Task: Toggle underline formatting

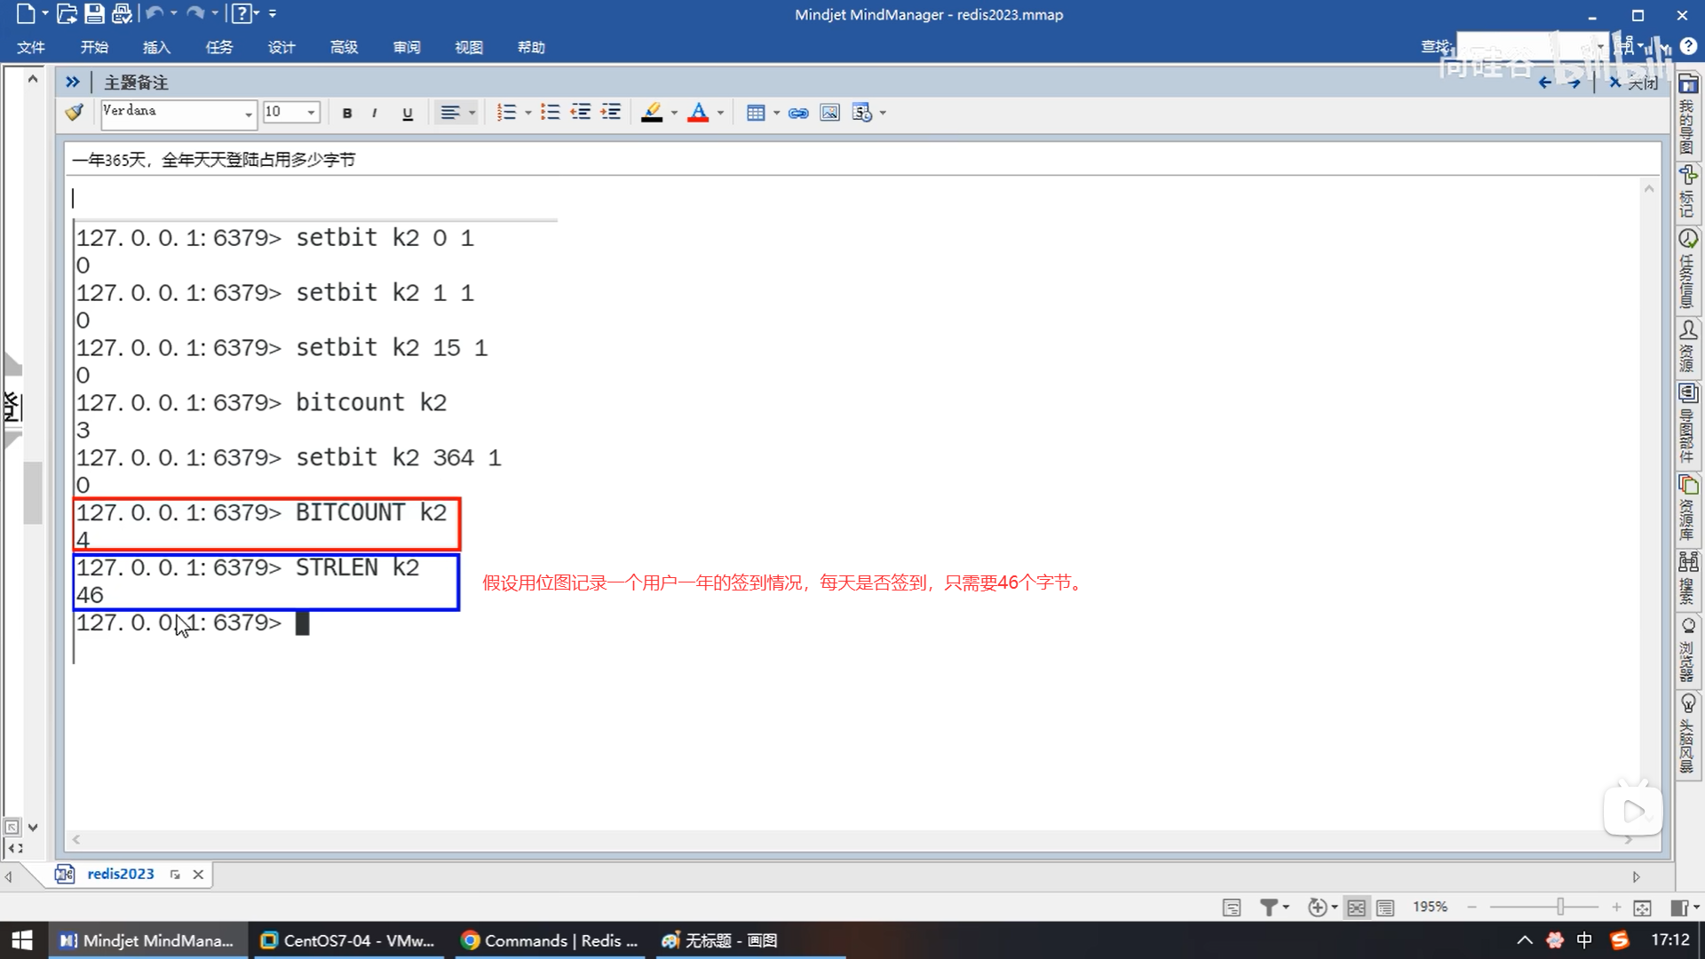Action: (x=408, y=113)
